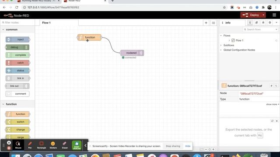Go back with the browser back arrow

4,7
